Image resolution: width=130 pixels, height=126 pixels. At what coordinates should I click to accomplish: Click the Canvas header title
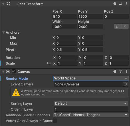click(x=24, y=72)
